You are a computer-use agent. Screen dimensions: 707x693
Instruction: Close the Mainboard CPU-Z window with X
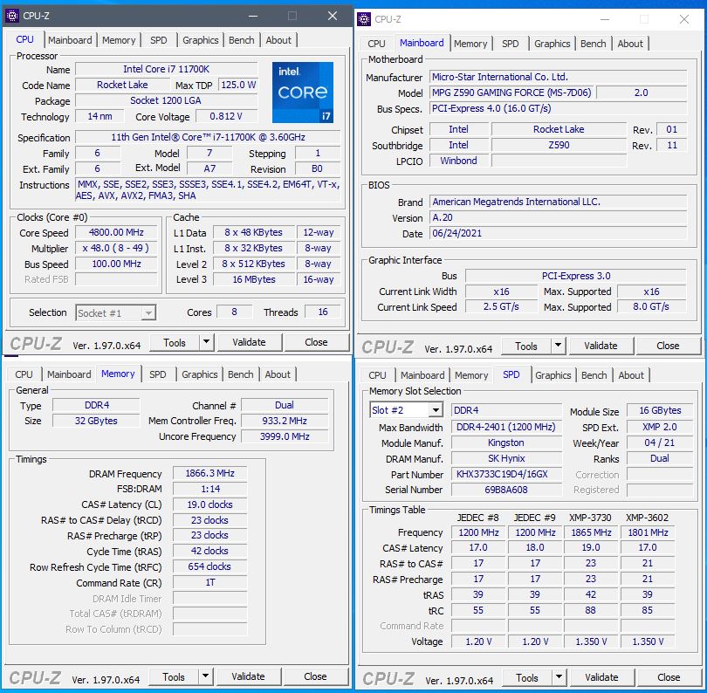684,19
